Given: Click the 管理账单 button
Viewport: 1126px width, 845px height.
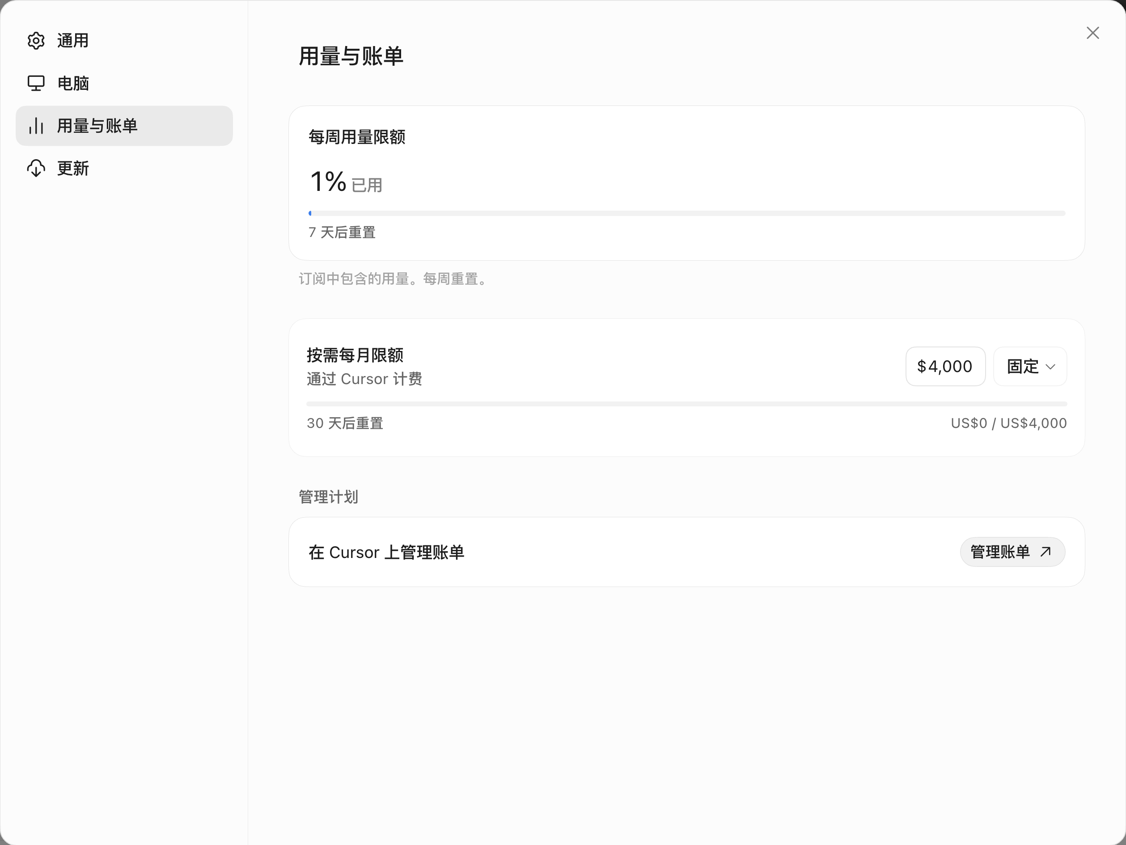Looking at the screenshot, I should 1012,552.
